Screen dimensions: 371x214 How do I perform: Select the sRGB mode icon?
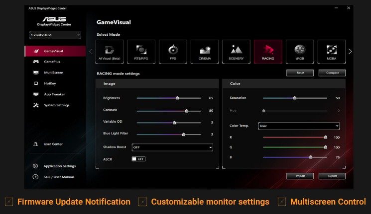pos(299,51)
